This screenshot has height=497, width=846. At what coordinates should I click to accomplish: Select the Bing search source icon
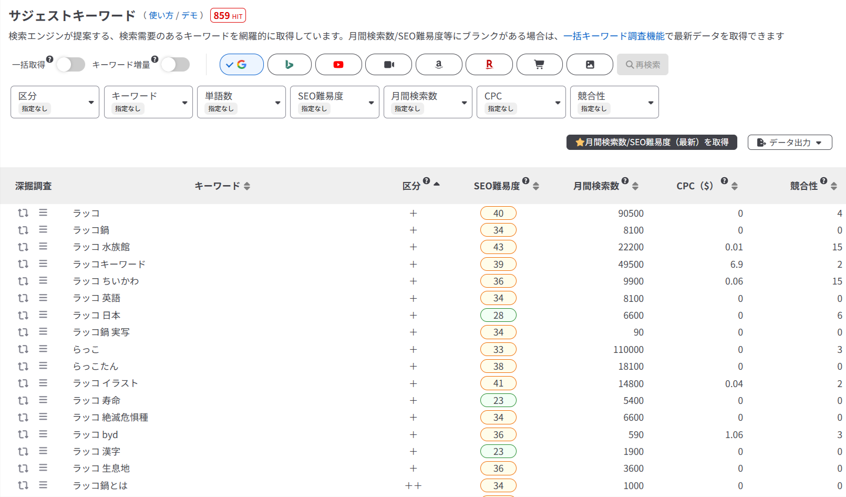[x=289, y=65]
